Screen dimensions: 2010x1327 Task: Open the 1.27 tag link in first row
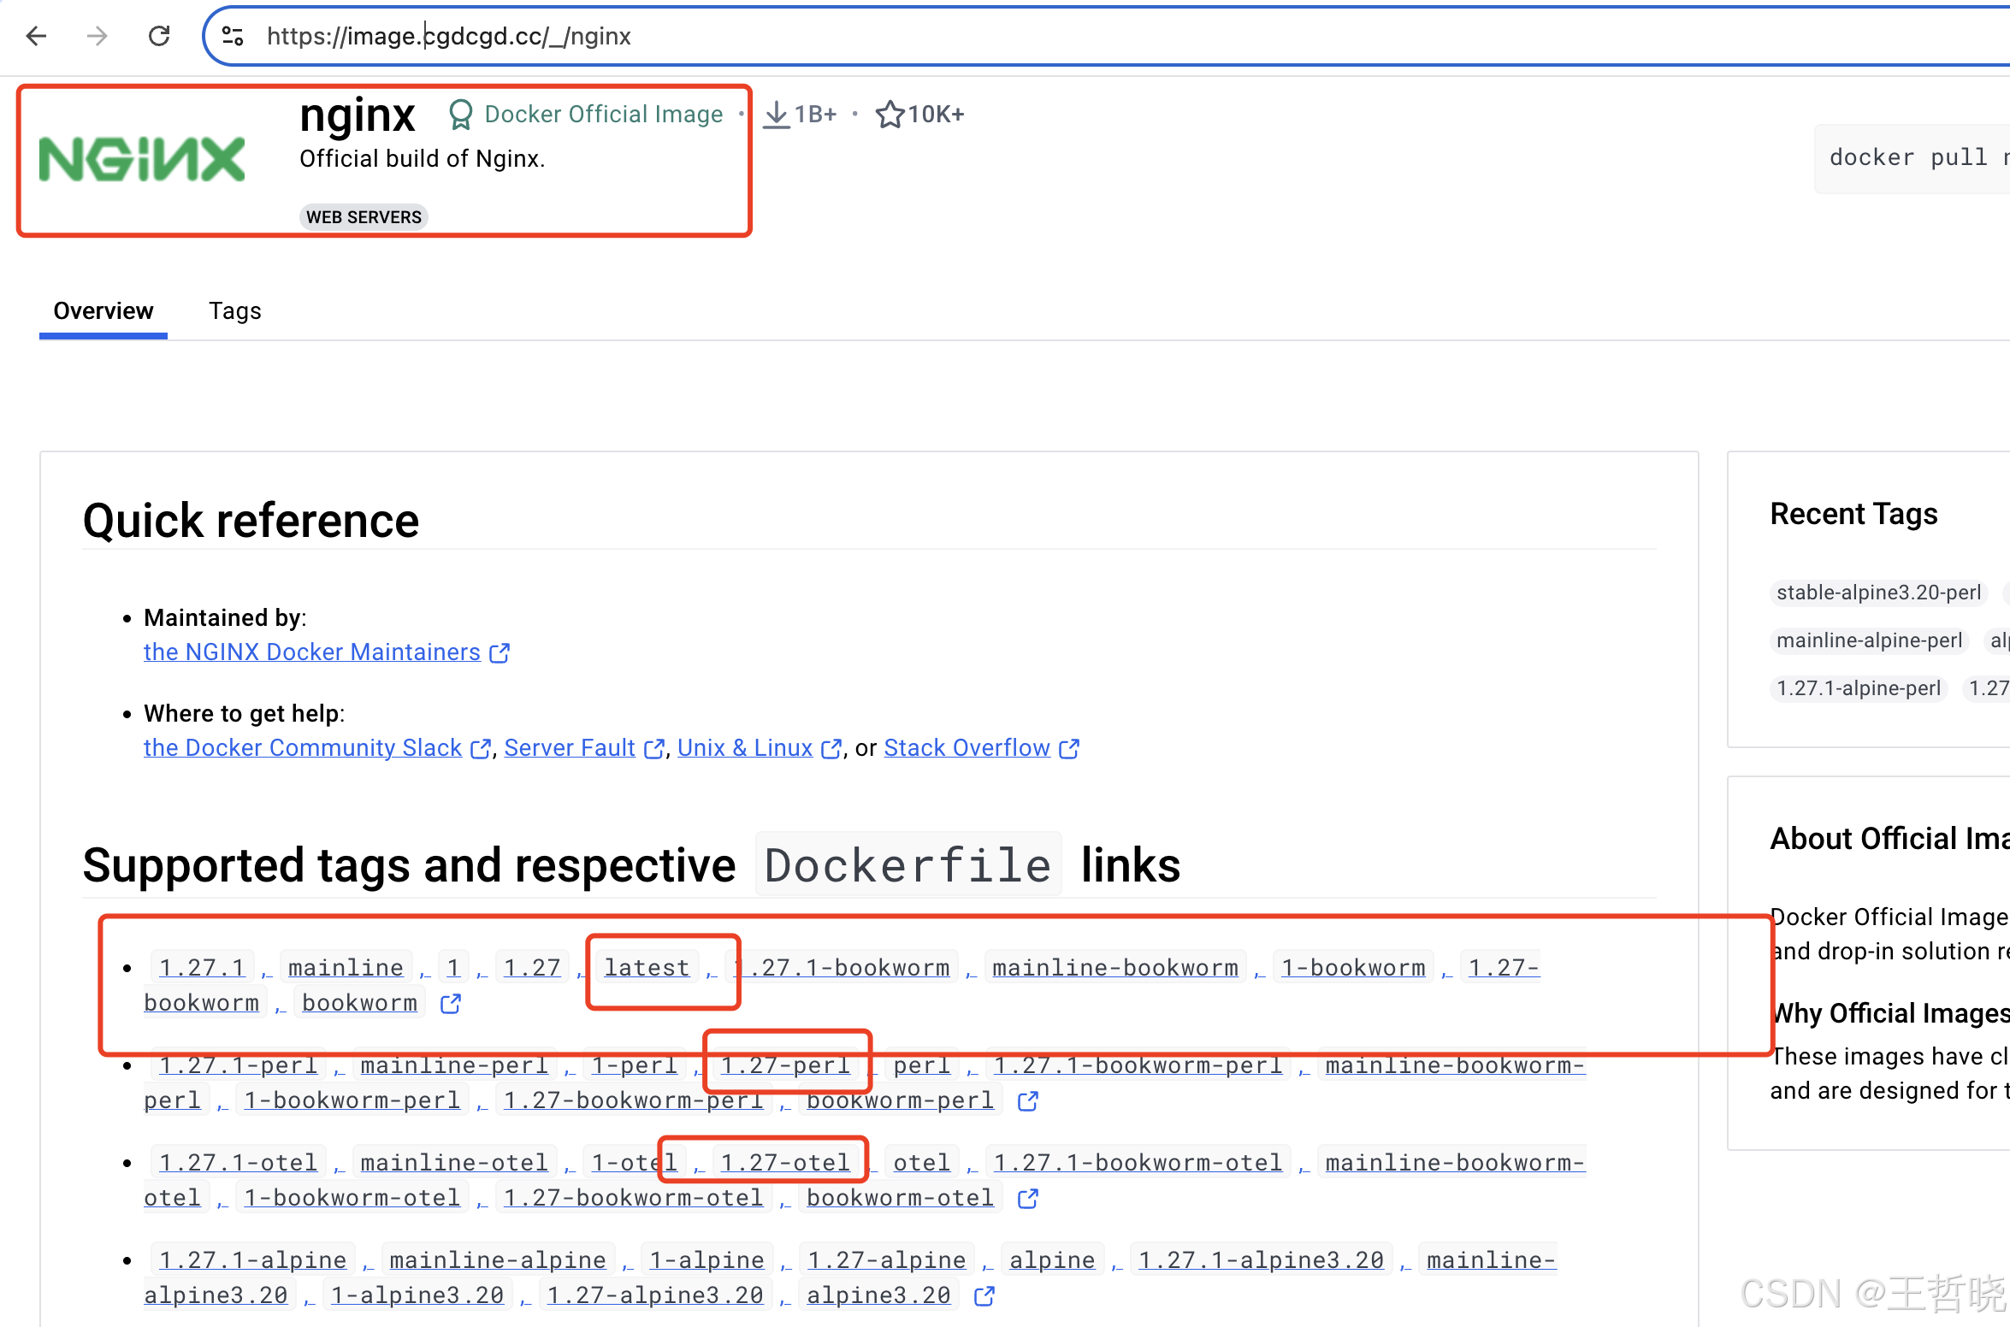pos(532,968)
